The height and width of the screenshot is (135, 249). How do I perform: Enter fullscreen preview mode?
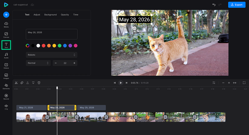coord(244,83)
